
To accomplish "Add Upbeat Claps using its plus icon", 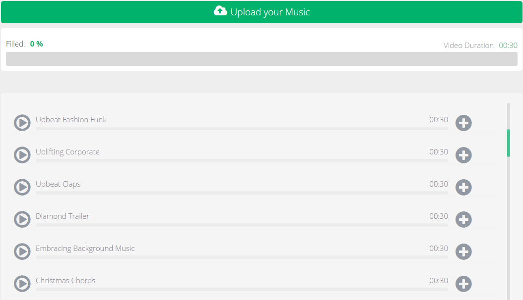I will pos(463,187).
